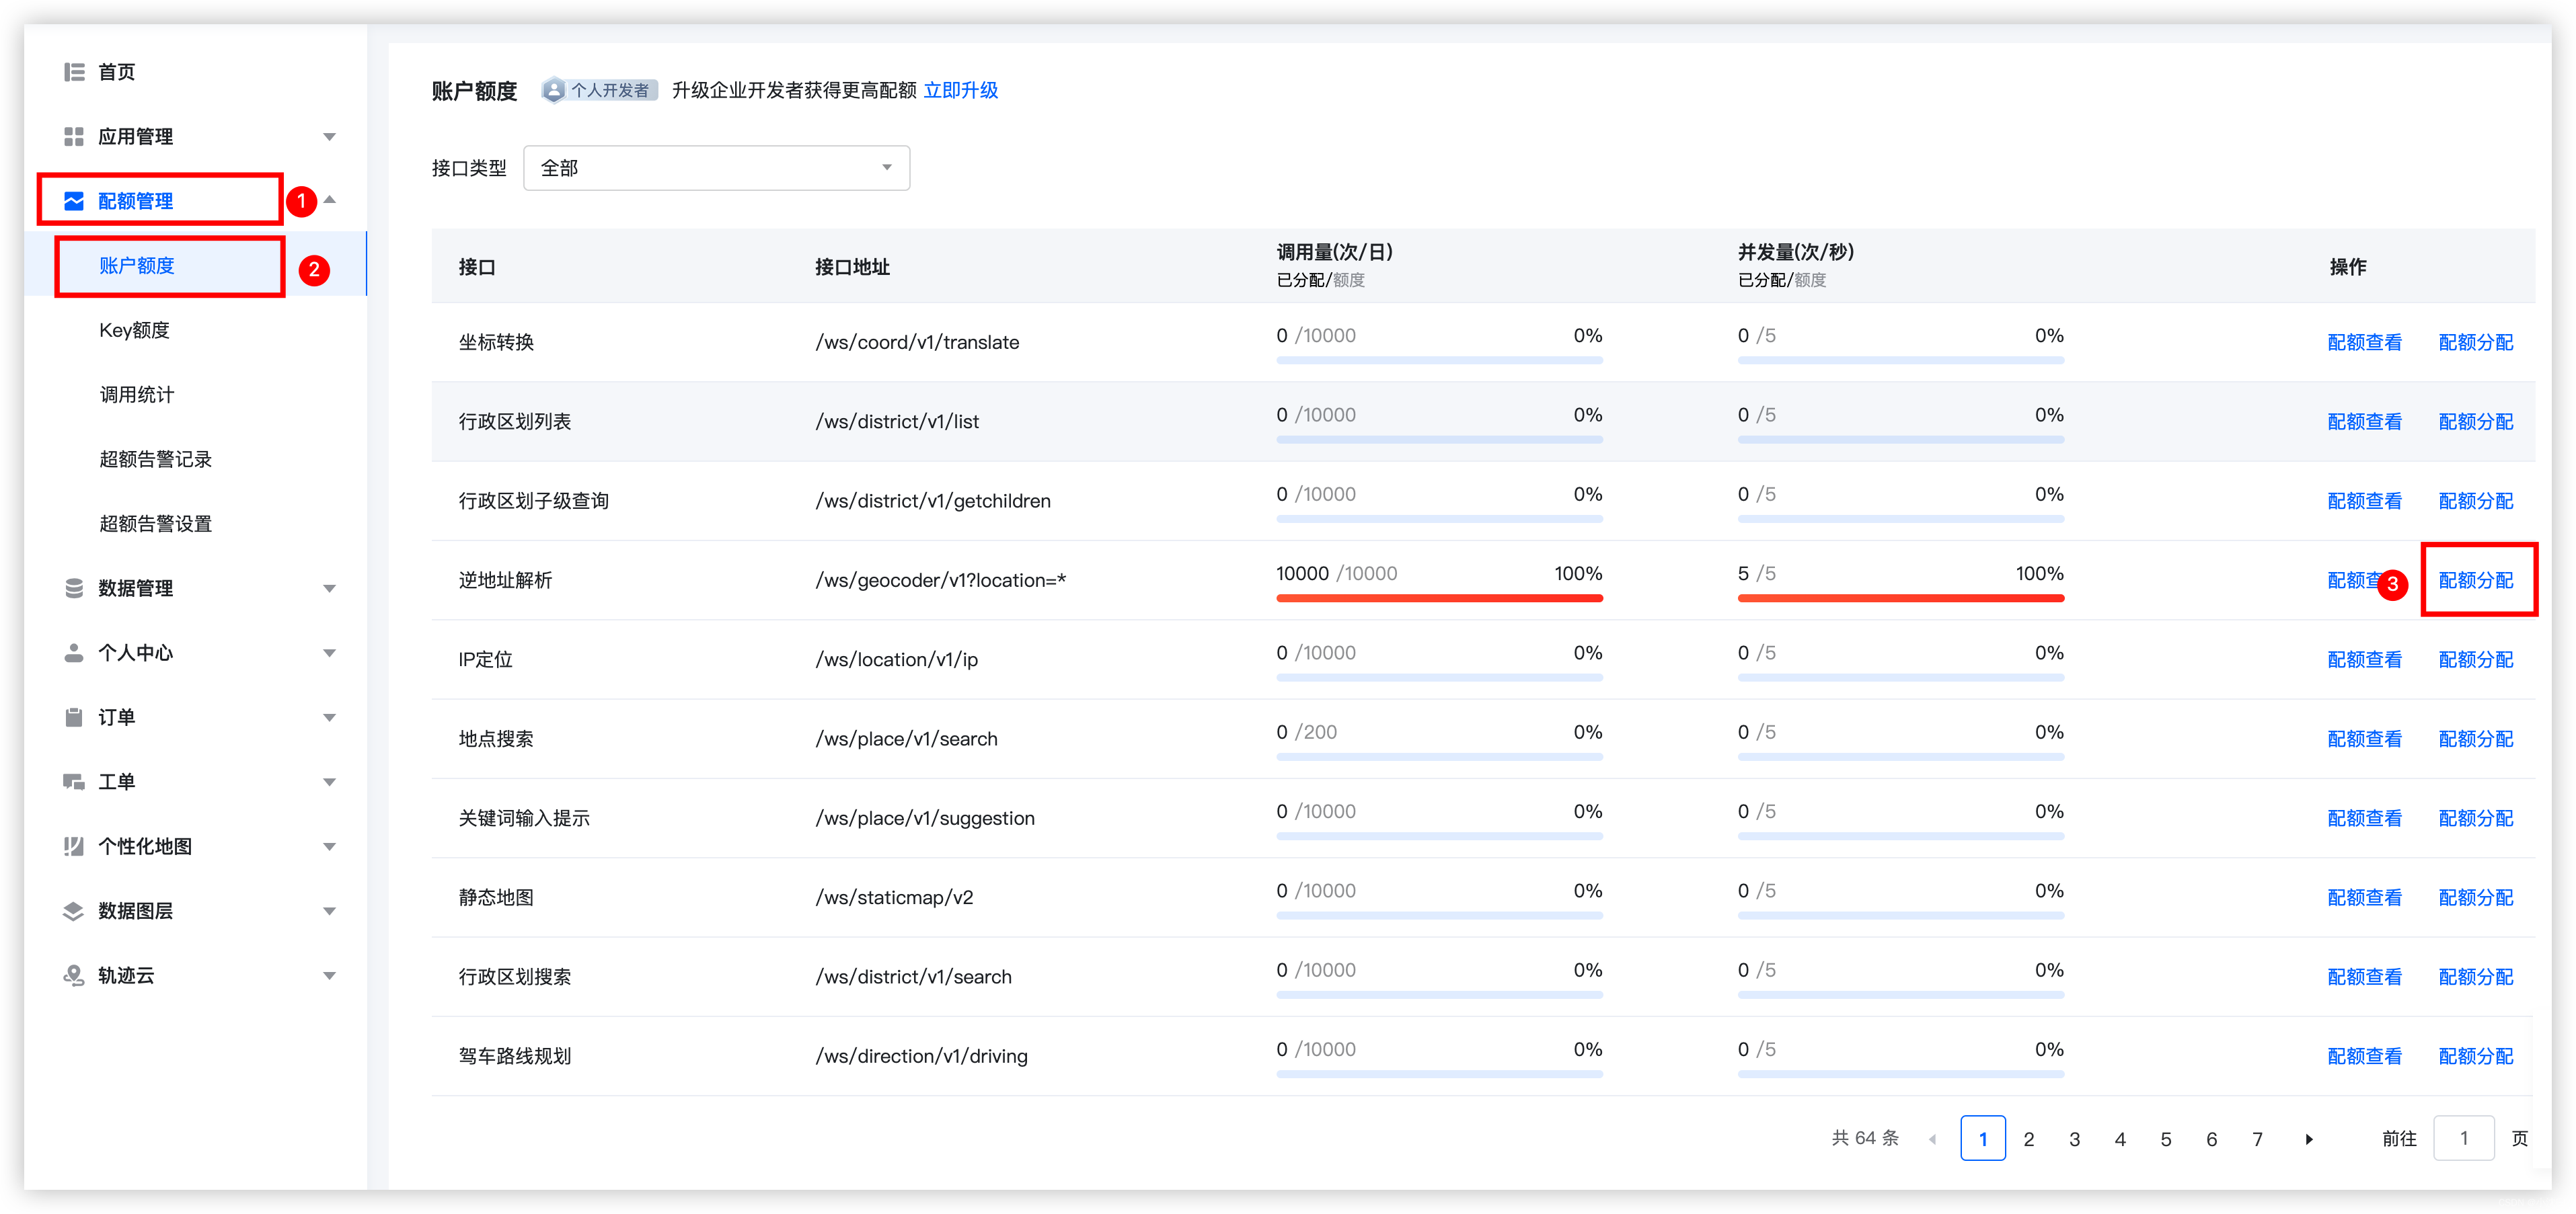Select 账户额度 submenu item
This screenshot has width=2576, height=1214.
(x=137, y=266)
